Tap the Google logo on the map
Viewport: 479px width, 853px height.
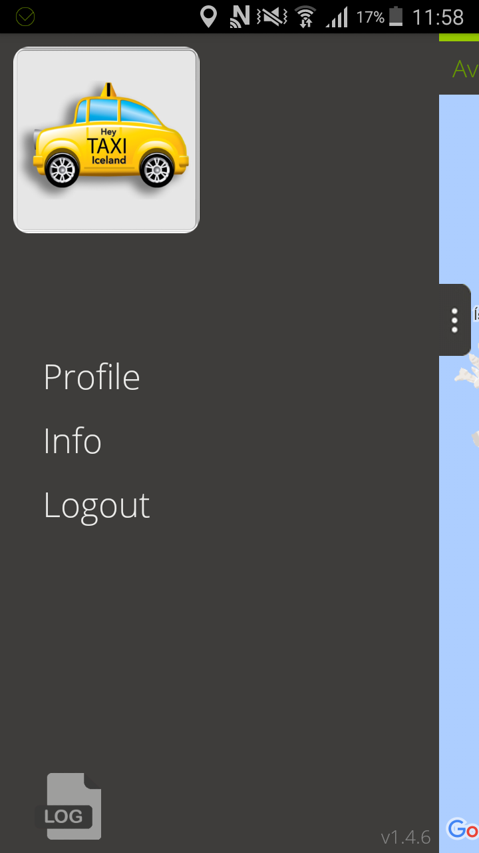pyautogui.click(x=462, y=830)
